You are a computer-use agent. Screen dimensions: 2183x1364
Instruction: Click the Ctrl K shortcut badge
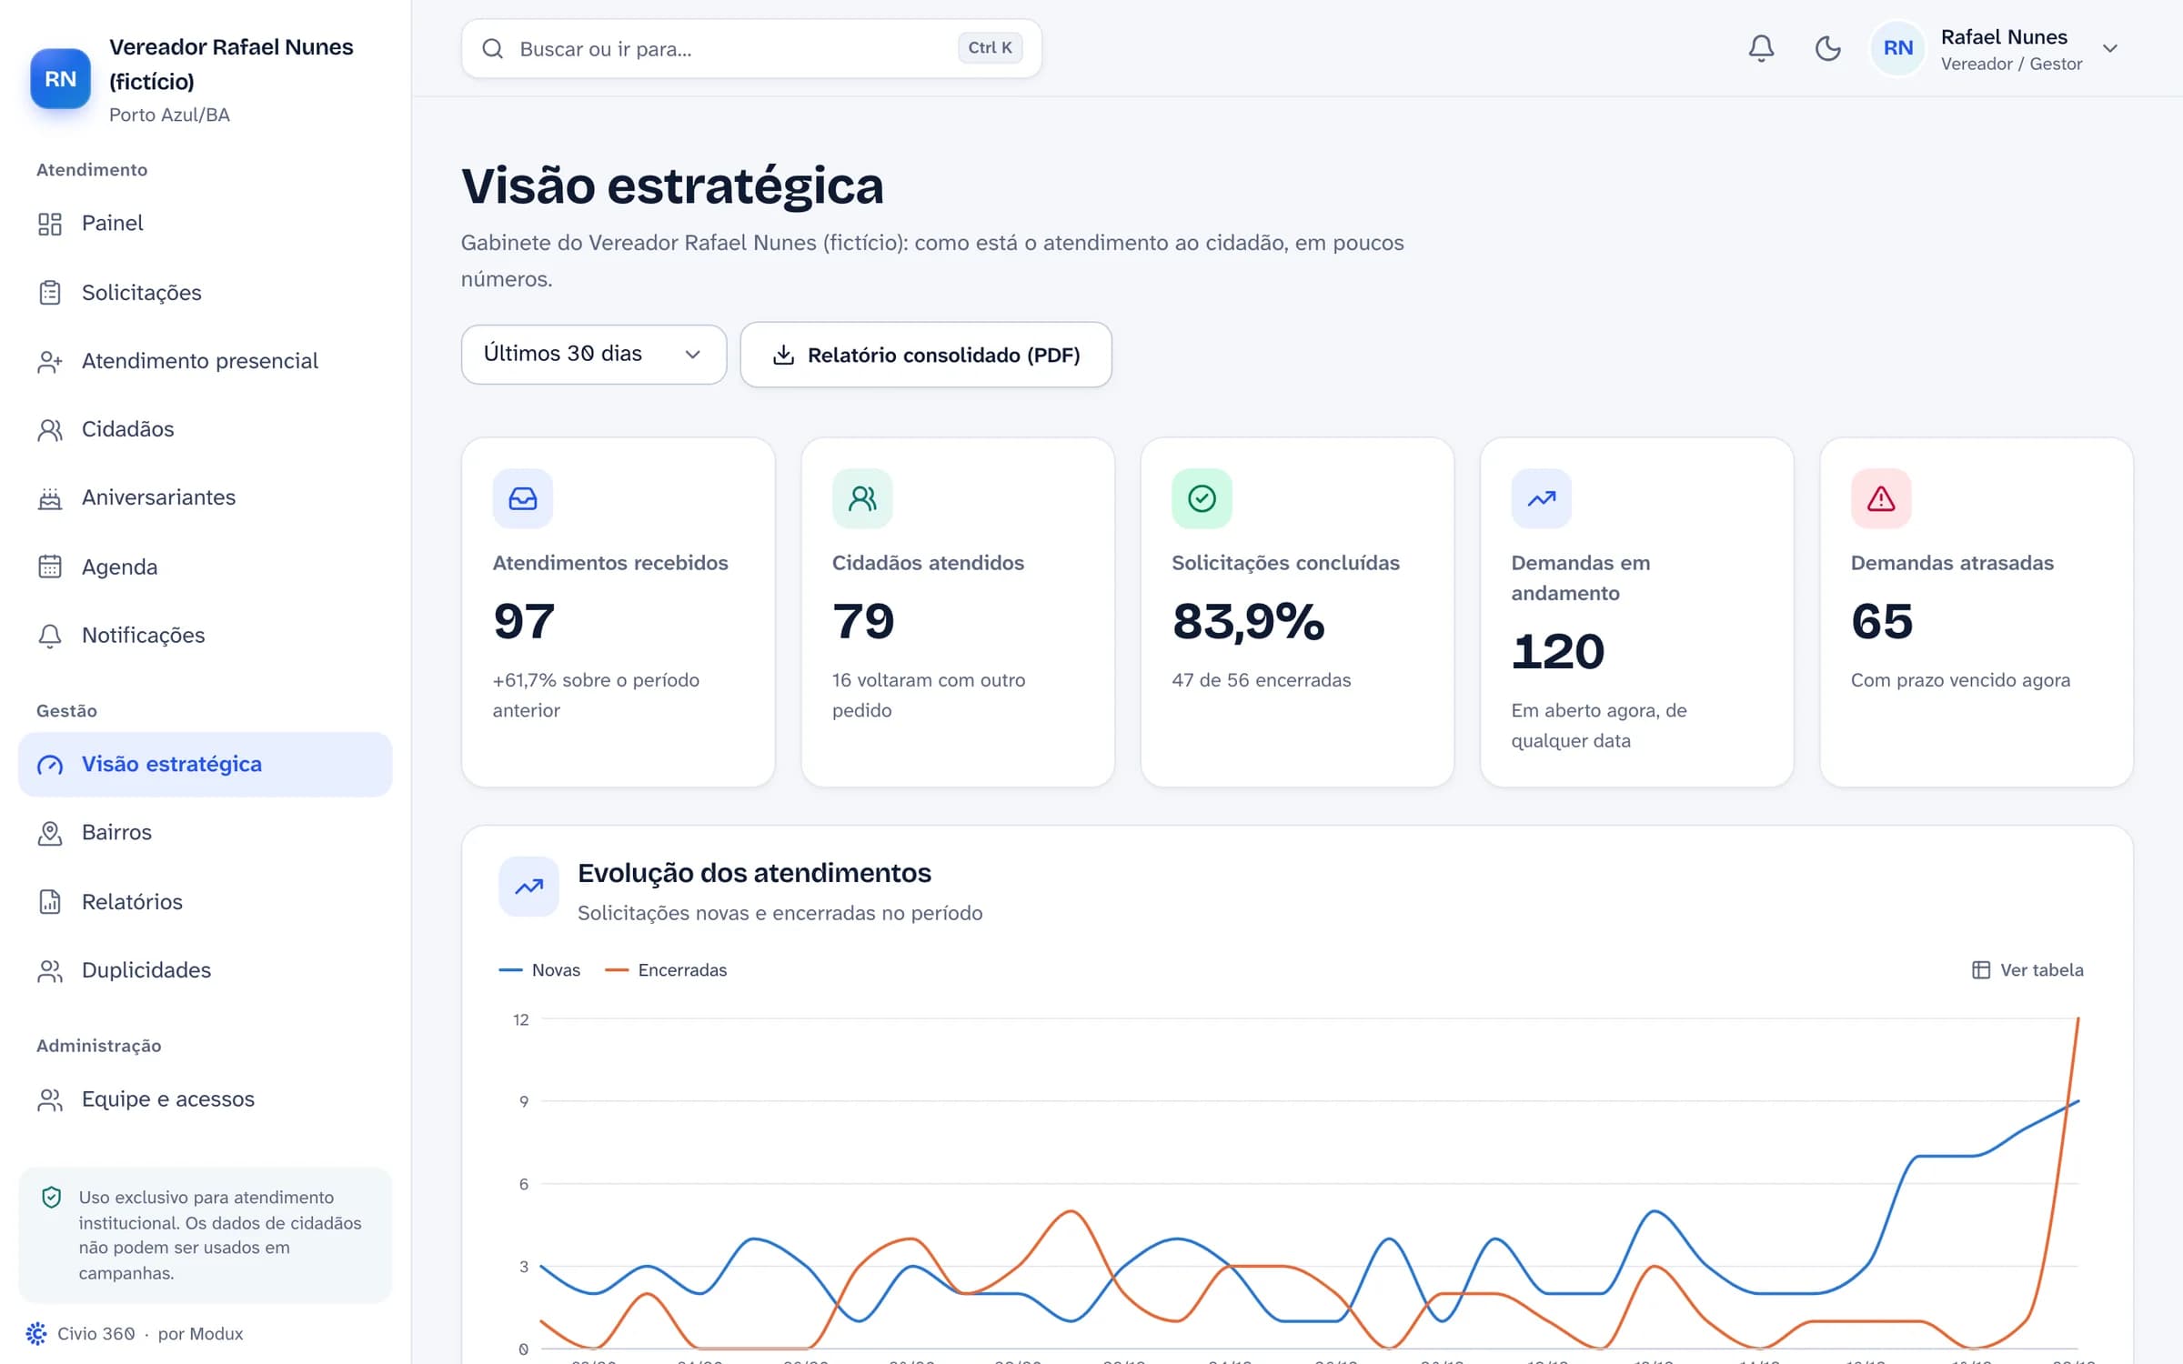click(990, 48)
